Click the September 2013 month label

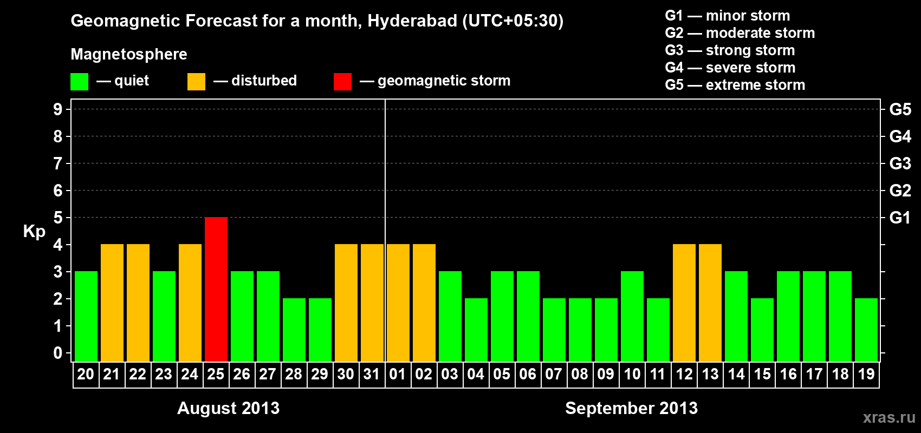[632, 408]
